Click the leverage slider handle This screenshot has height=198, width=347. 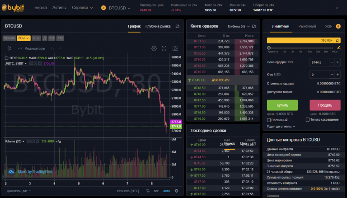point(269,47)
